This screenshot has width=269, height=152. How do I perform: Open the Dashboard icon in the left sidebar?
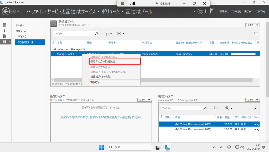click(x=5, y=25)
